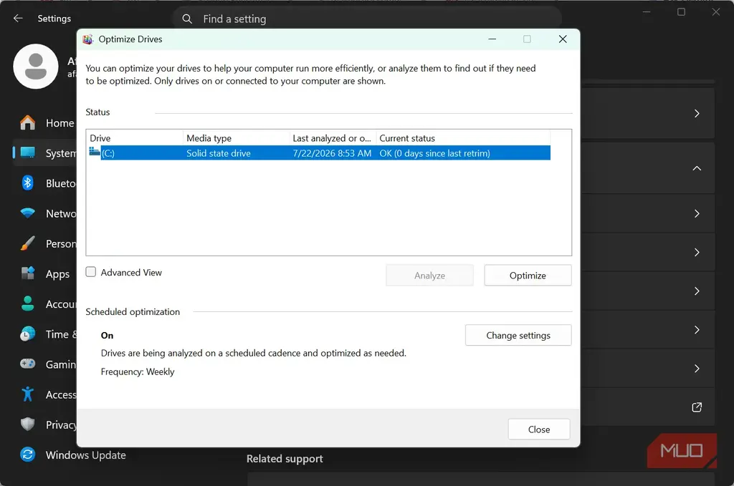Image resolution: width=734 pixels, height=486 pixels.
Task: Click the Settings title text
Action: (54, 18)
